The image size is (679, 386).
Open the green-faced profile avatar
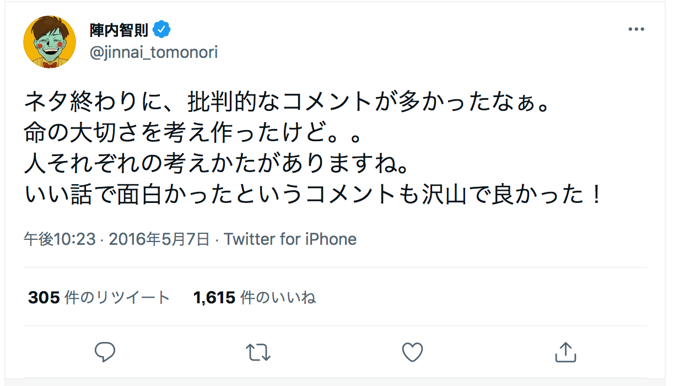point(49,42)
